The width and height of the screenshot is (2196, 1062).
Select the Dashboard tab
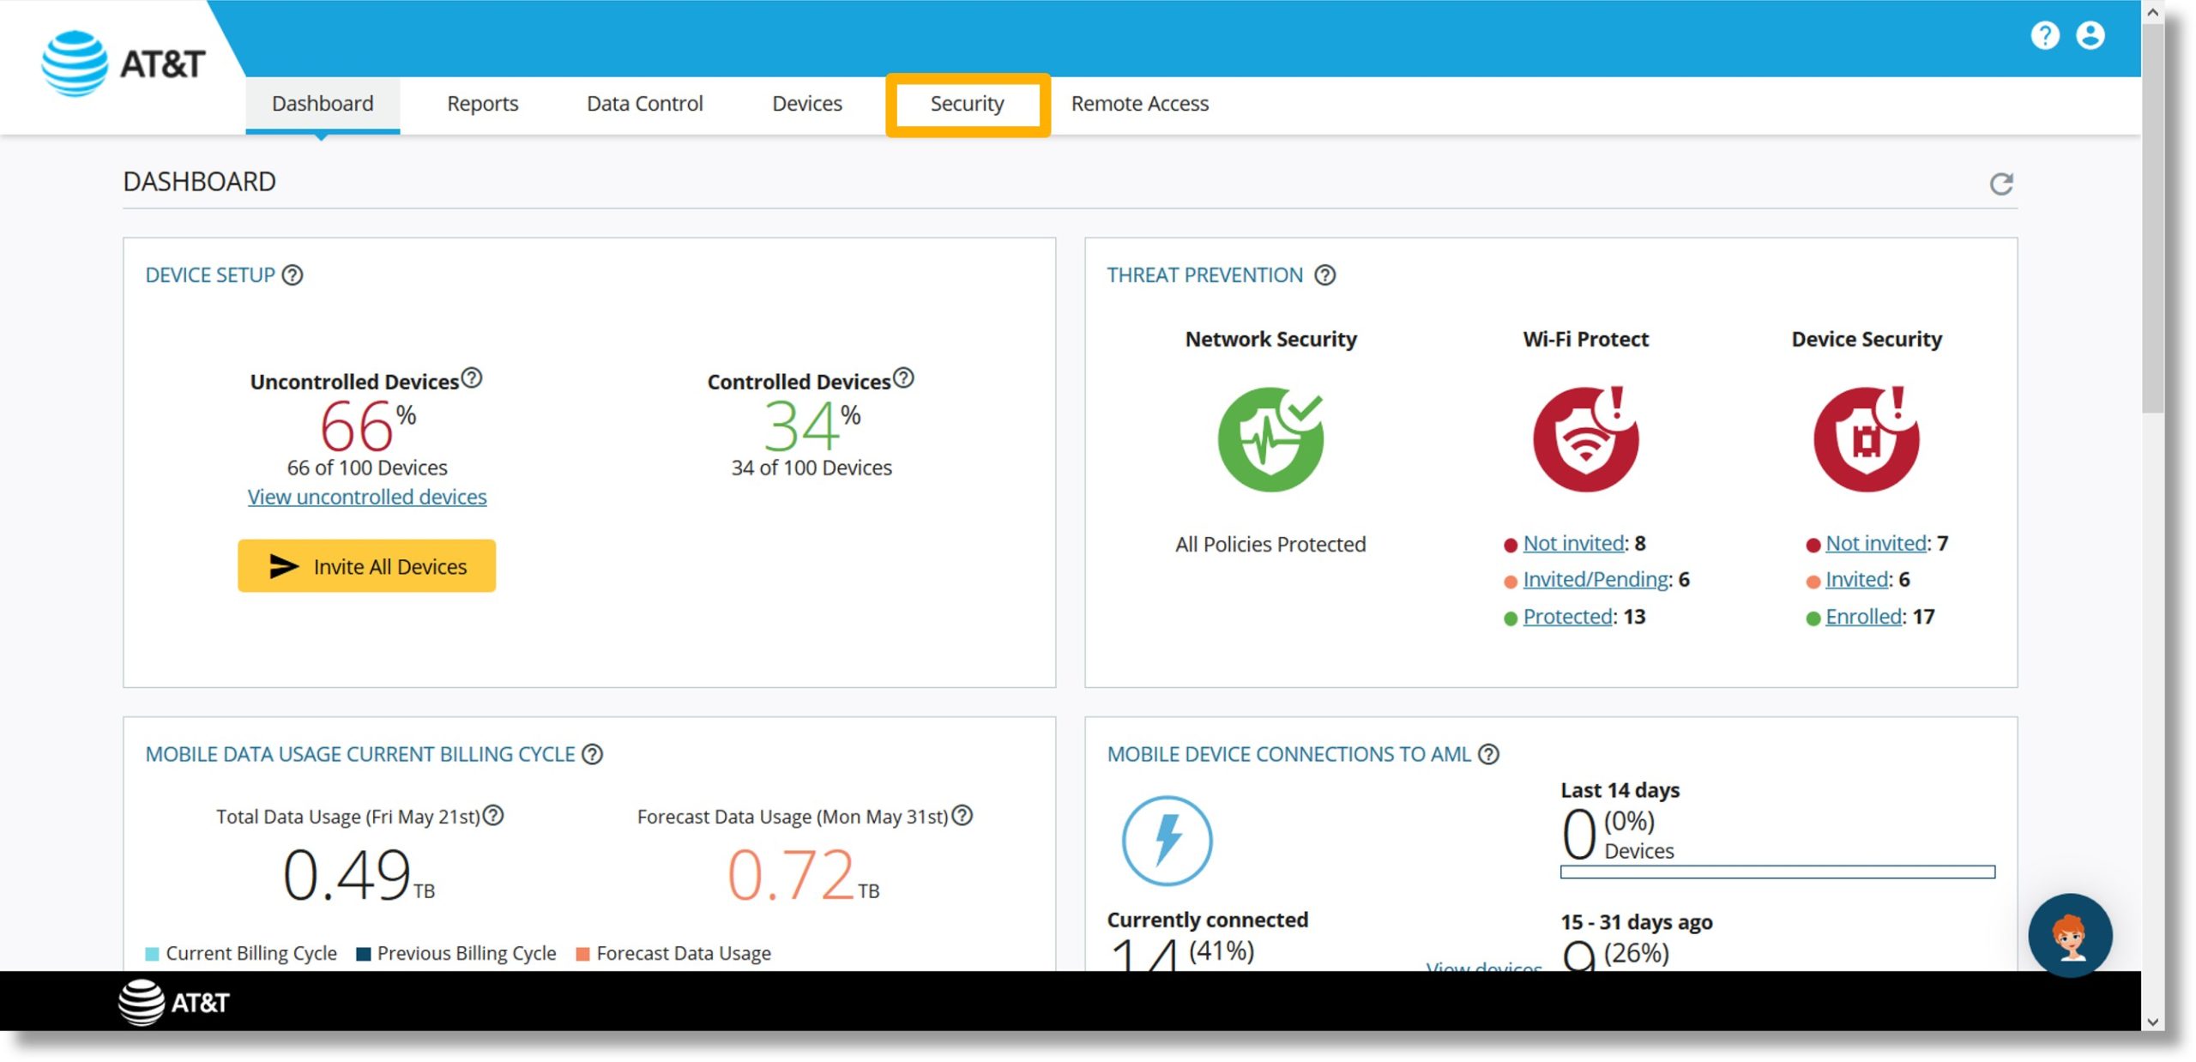(323, 104)
